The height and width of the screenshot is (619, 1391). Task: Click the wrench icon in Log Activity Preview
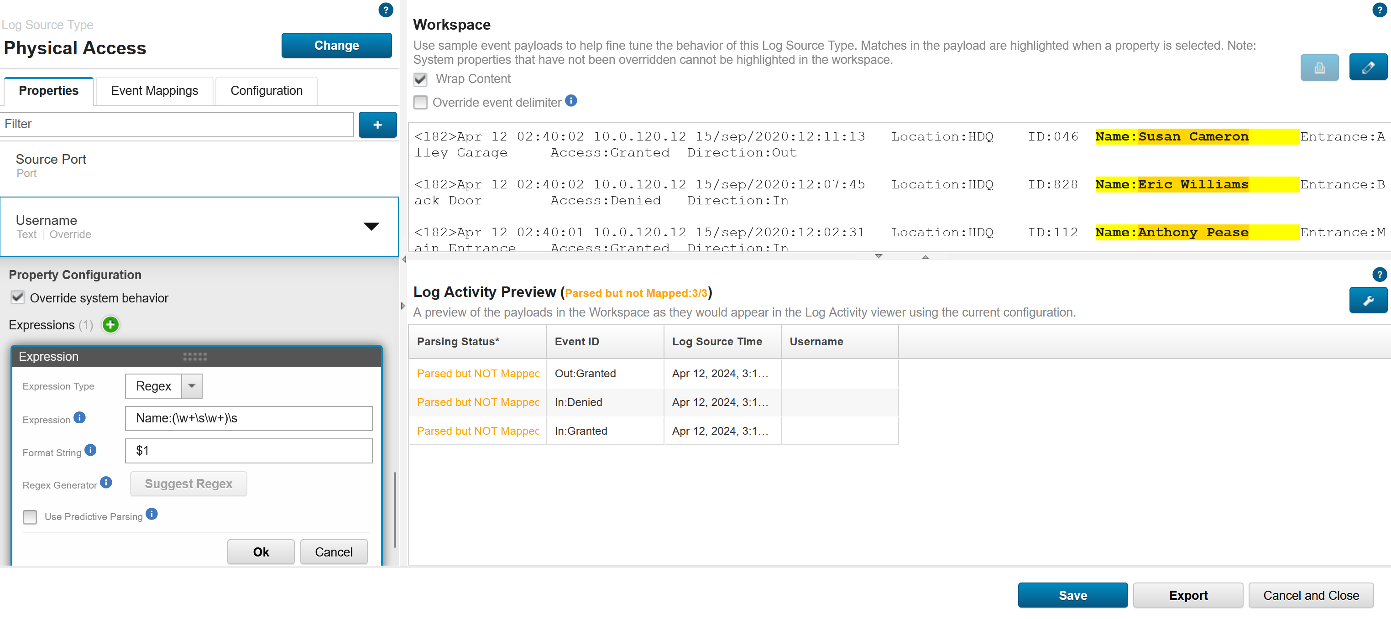coord(1367,301)
